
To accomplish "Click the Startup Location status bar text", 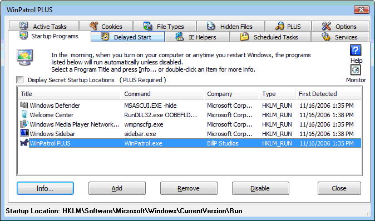I will tap(124, 211).
